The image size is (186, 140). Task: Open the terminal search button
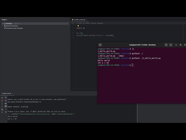tap(166, 45)
